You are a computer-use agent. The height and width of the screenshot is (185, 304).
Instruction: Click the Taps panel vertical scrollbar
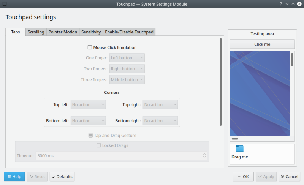pyautogui.click(x=221, y=81)
